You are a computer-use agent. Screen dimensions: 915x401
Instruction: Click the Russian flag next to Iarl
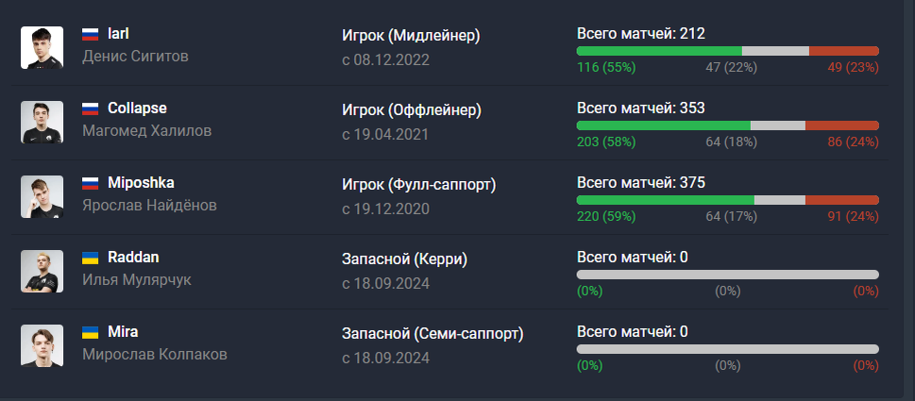point(90,34)
